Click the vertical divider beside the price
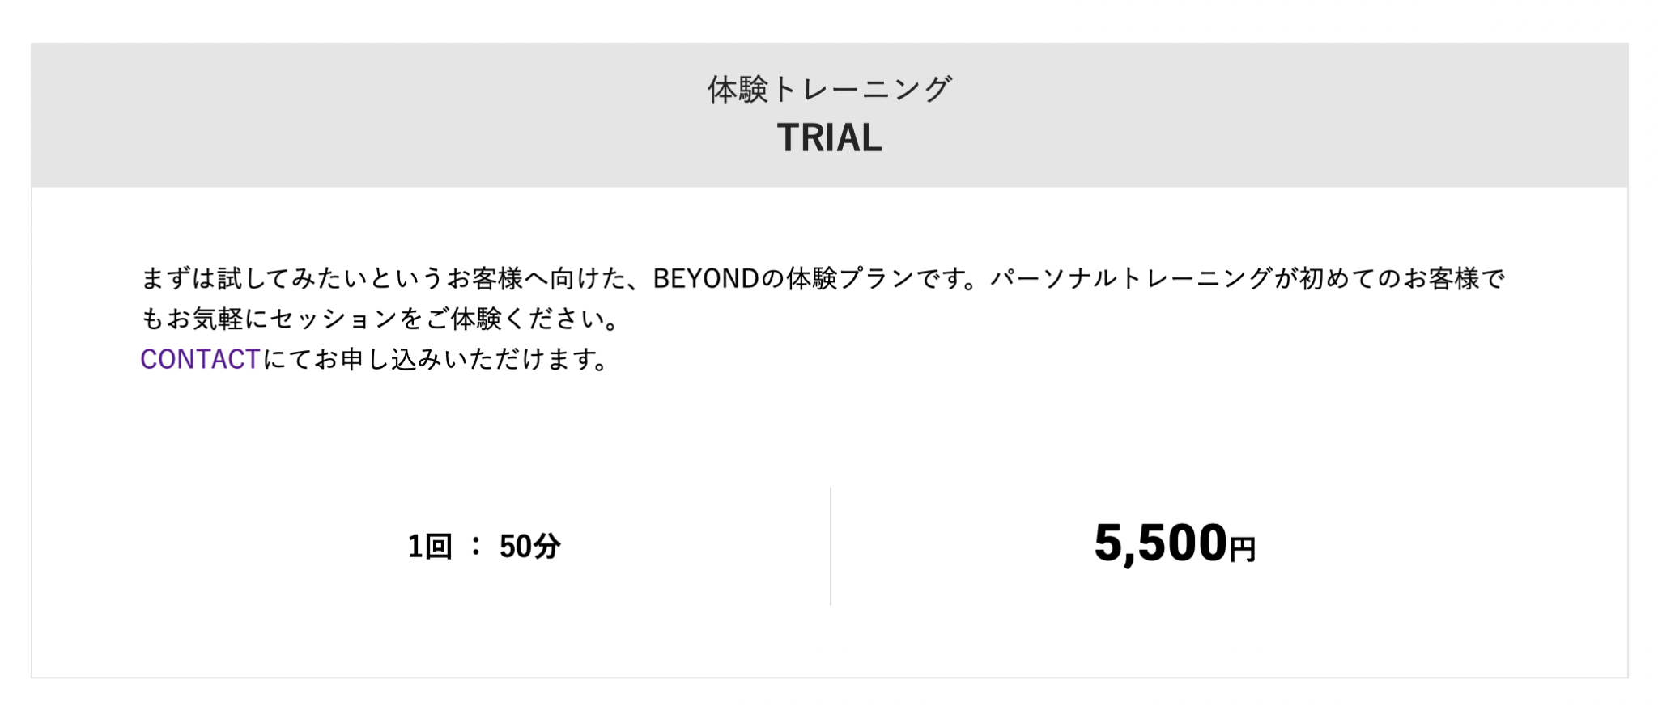 [831, 546]
